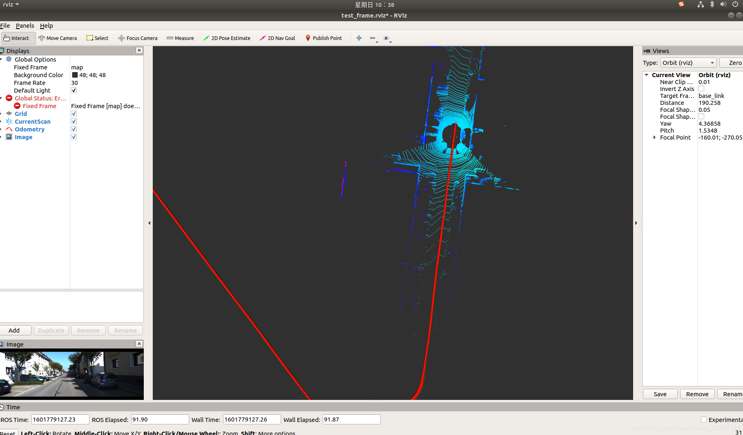
Task: Activate the Move Camera tool
Action: tap(58, 38)
